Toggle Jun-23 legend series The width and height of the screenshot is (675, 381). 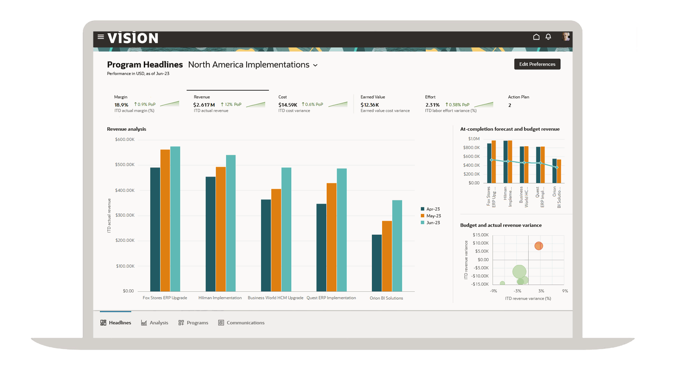(433, 223)
